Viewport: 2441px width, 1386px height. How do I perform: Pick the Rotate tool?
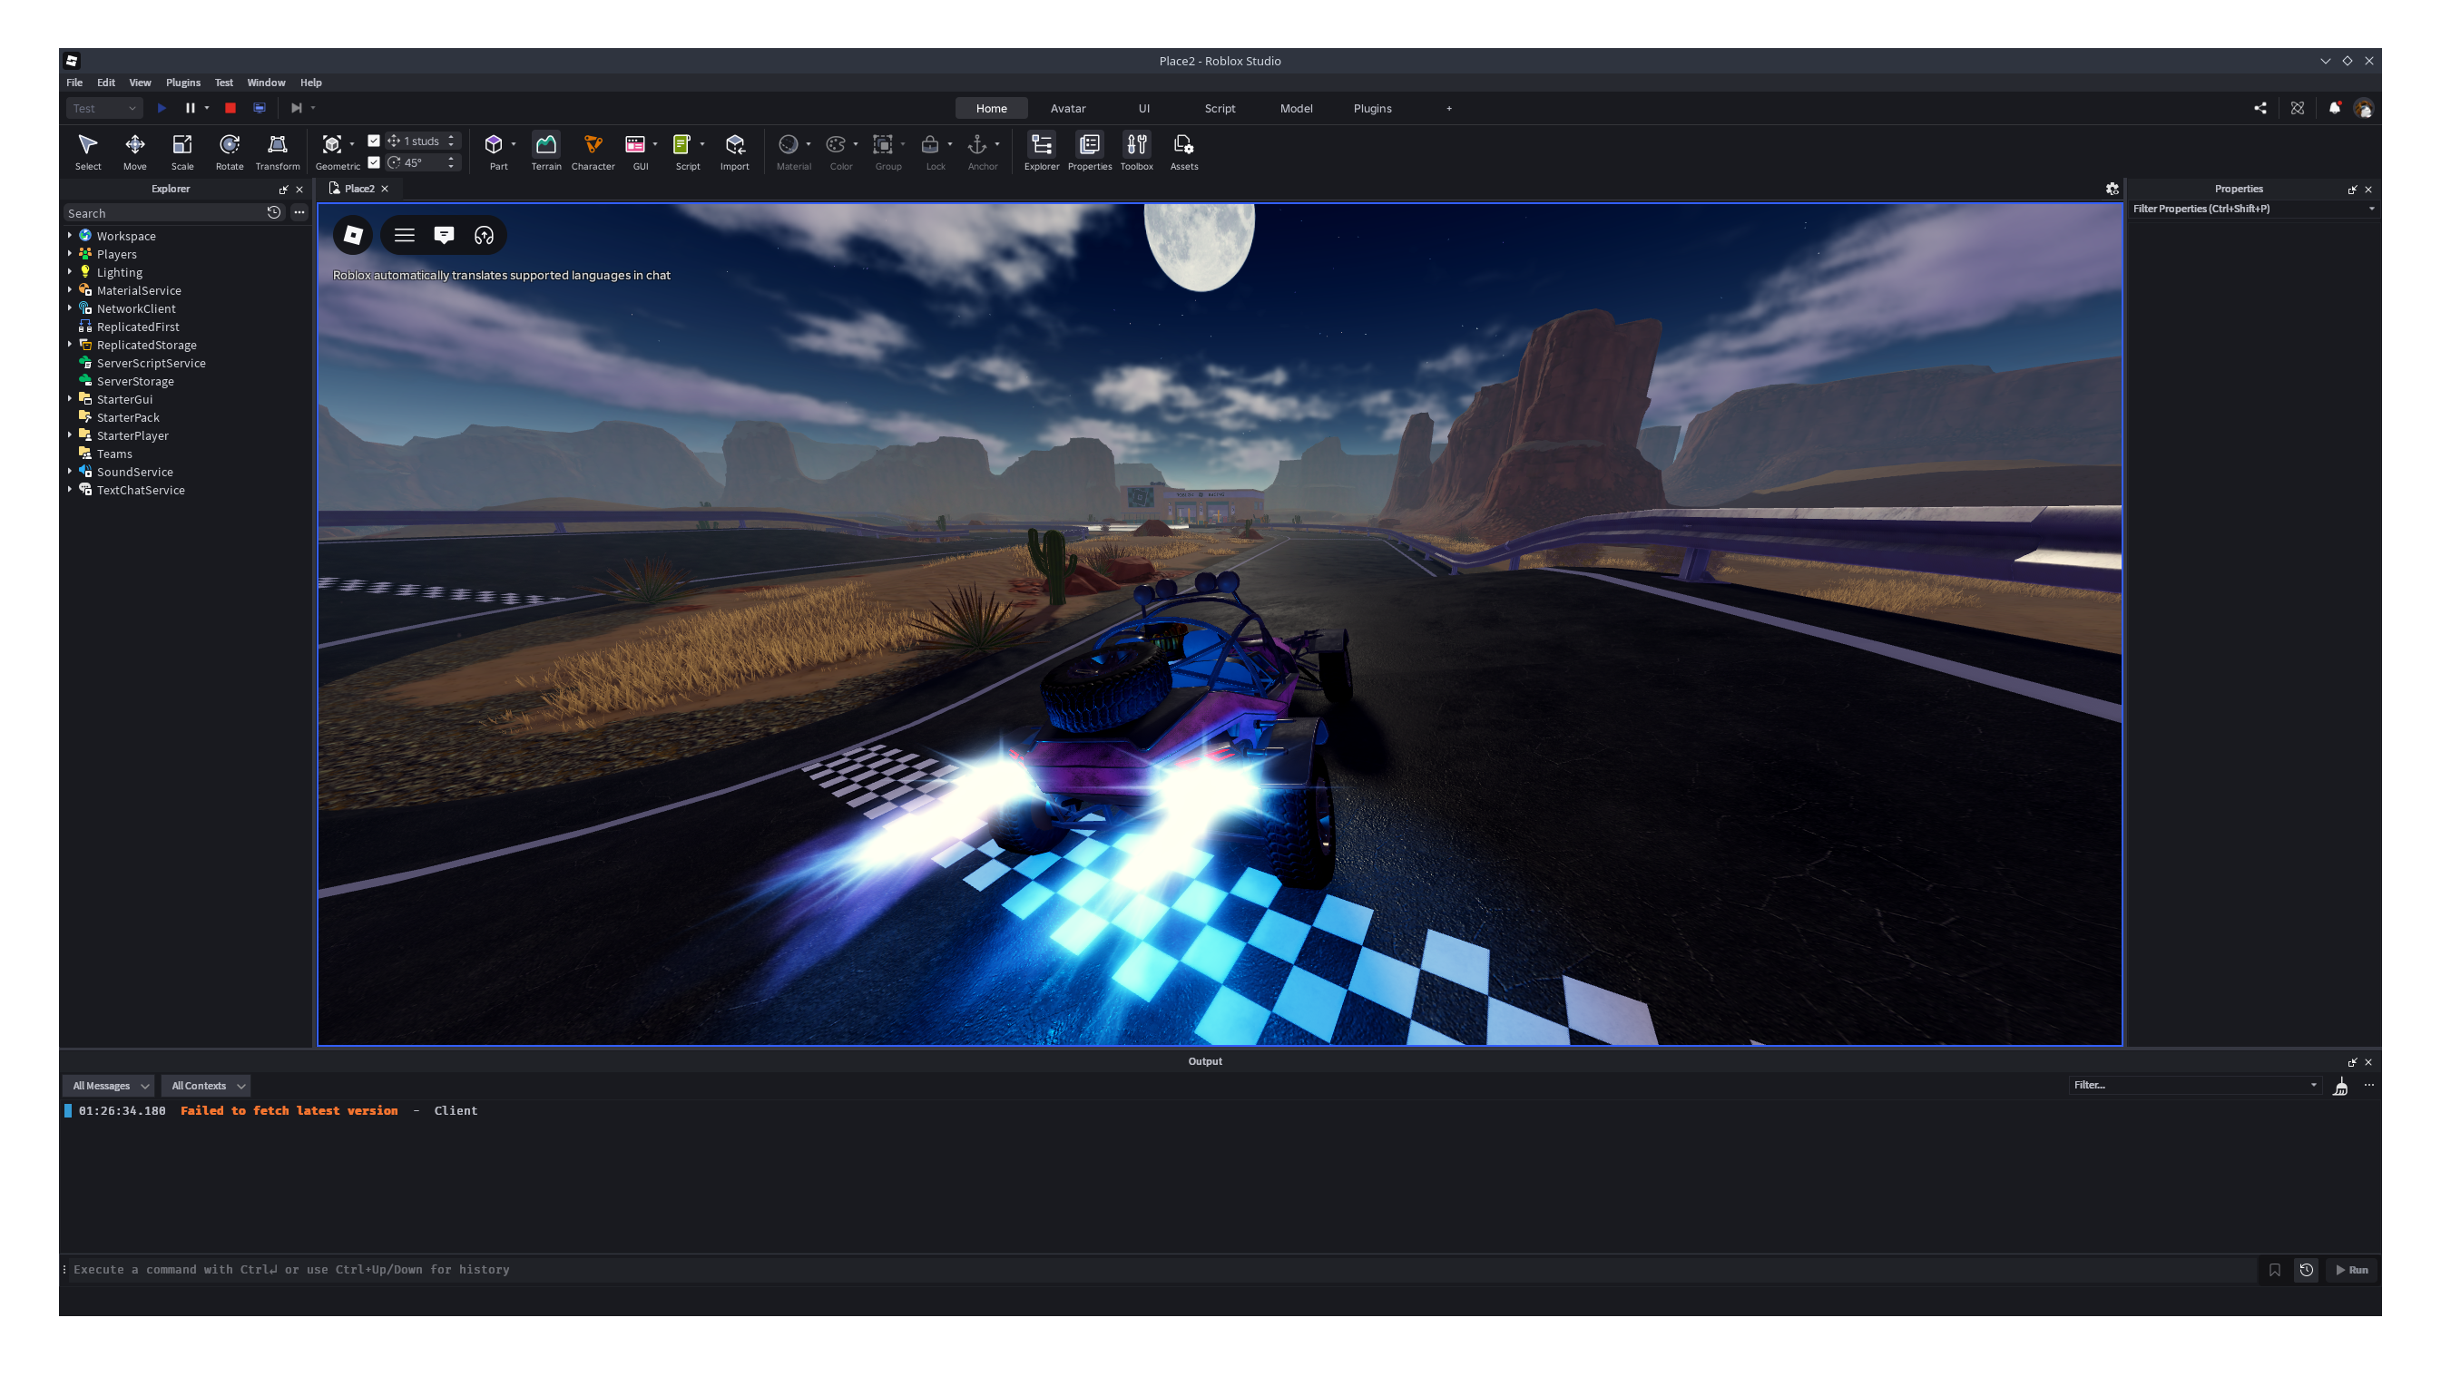[x=230, y=151]
